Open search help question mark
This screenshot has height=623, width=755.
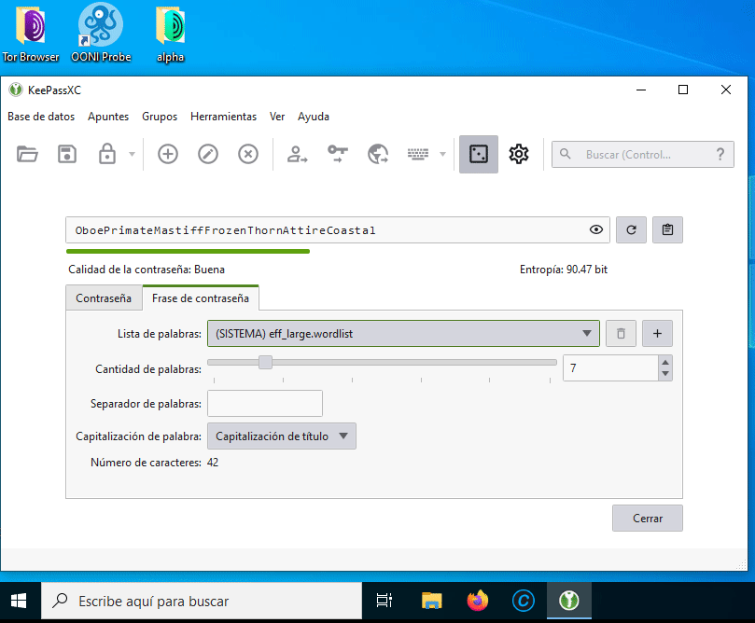coord(720,155)
